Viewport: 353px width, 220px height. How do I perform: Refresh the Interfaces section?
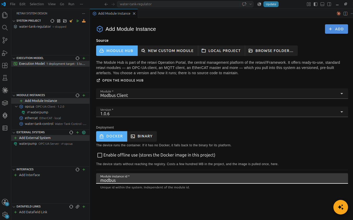78,170
